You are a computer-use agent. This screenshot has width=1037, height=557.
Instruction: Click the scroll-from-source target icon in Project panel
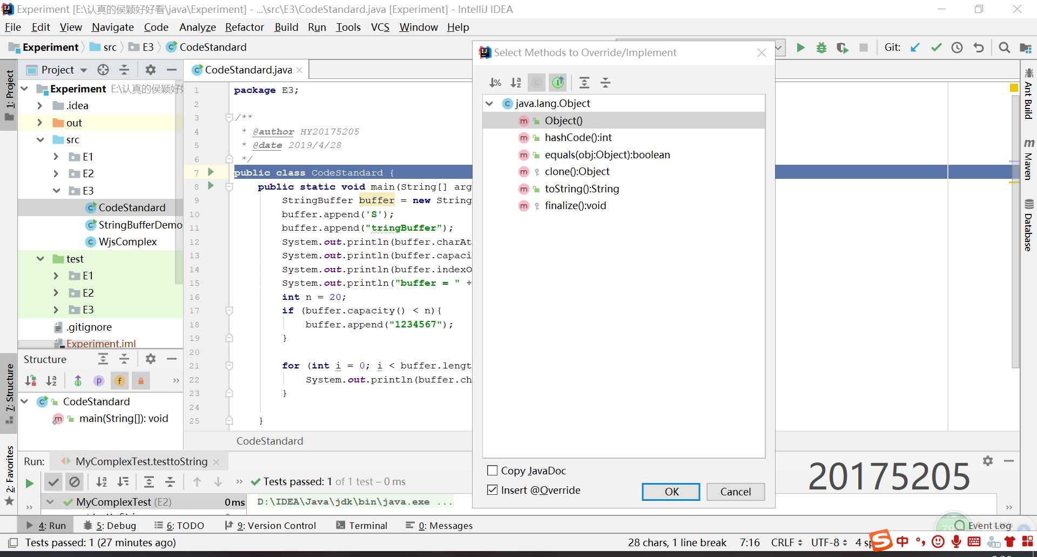click(x=103, y=70)
